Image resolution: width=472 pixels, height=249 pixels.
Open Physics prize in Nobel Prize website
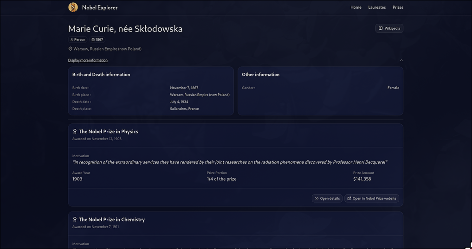click(x=371, y=198)
